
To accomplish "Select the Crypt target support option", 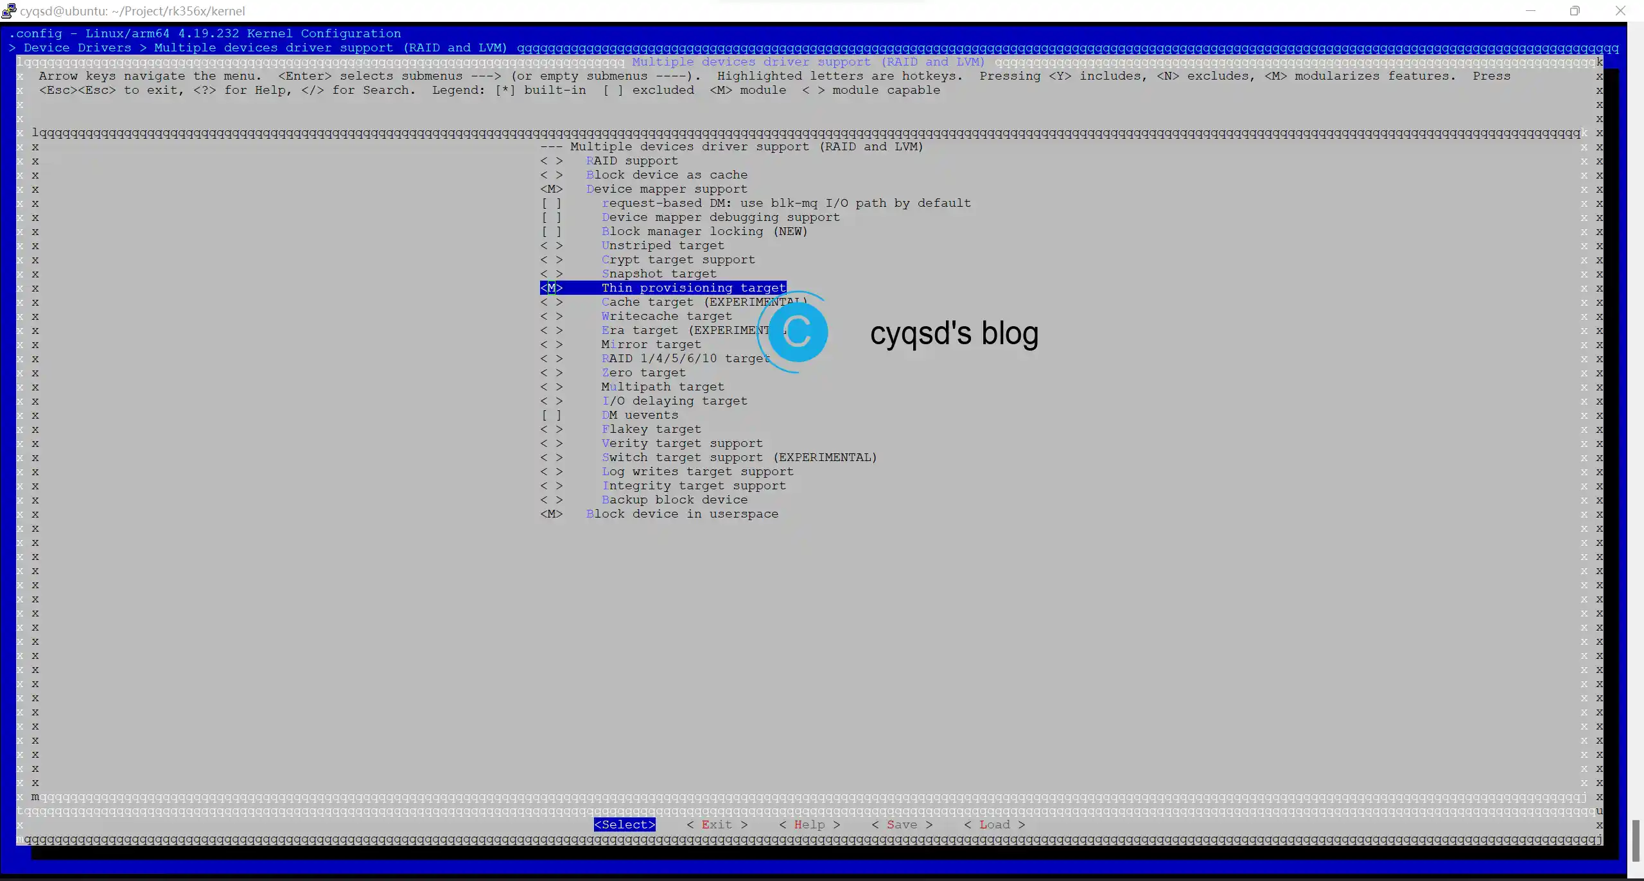I will [647, 259].
